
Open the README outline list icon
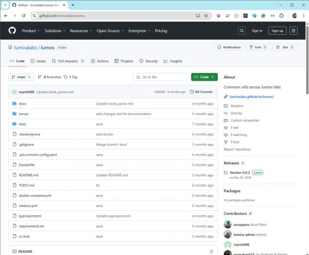pyautogui.click(x=211, y=252)
